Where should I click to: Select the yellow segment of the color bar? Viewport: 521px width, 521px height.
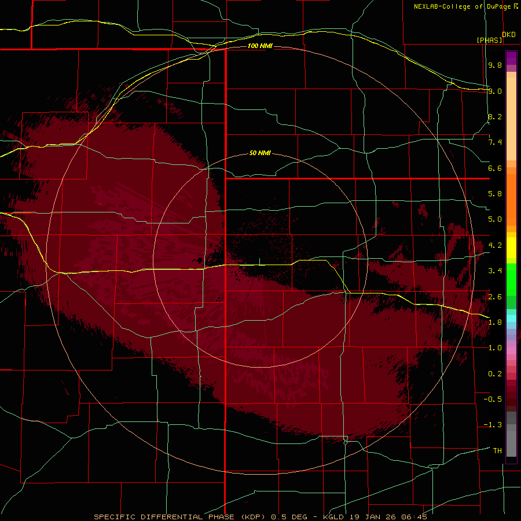(x=511, y=248)
